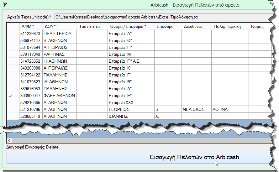Select the Επώνυμο column header

(168, 27)
